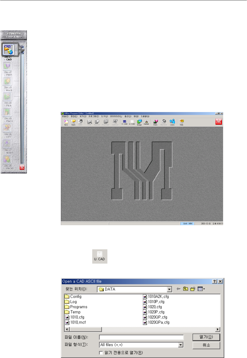The width and height of the screenshot is (247, 358).
Task: Click the file list's right scroll arrow
Action: click(x=218, y=329)
